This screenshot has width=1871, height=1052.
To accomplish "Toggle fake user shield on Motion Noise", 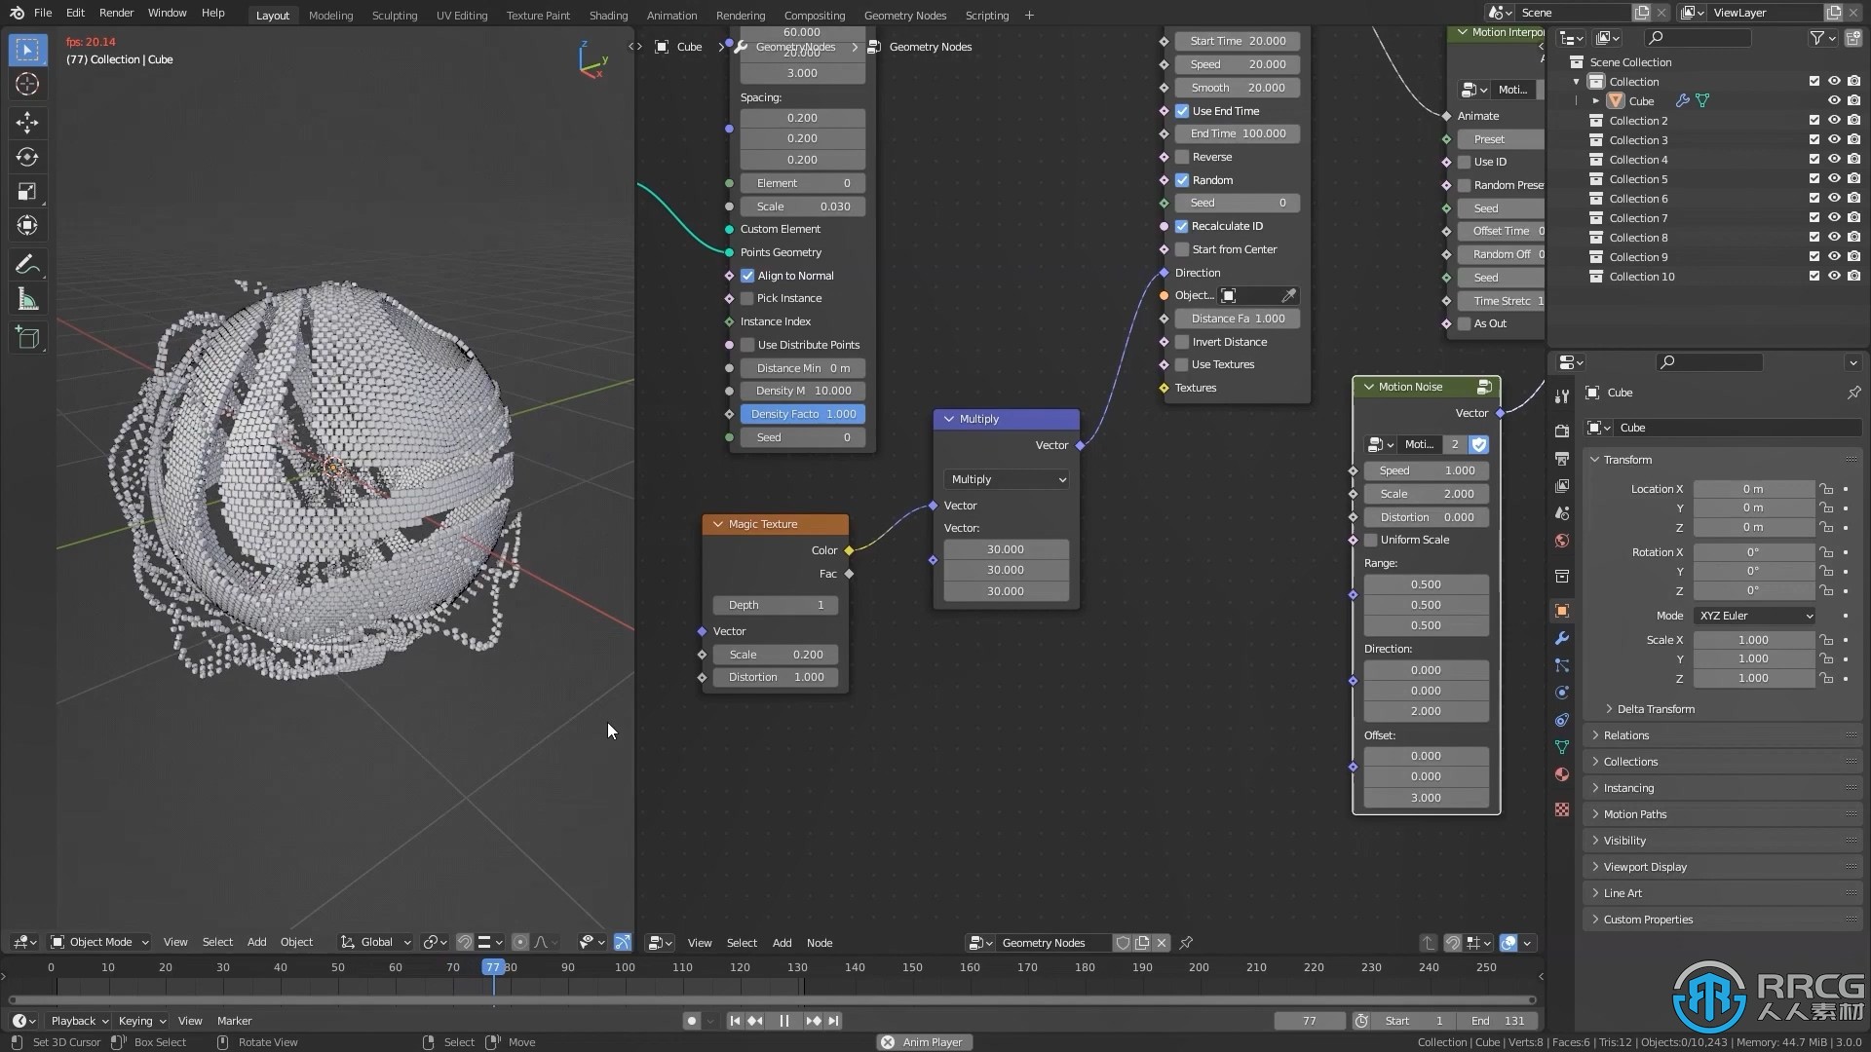I will point(1478,444).
